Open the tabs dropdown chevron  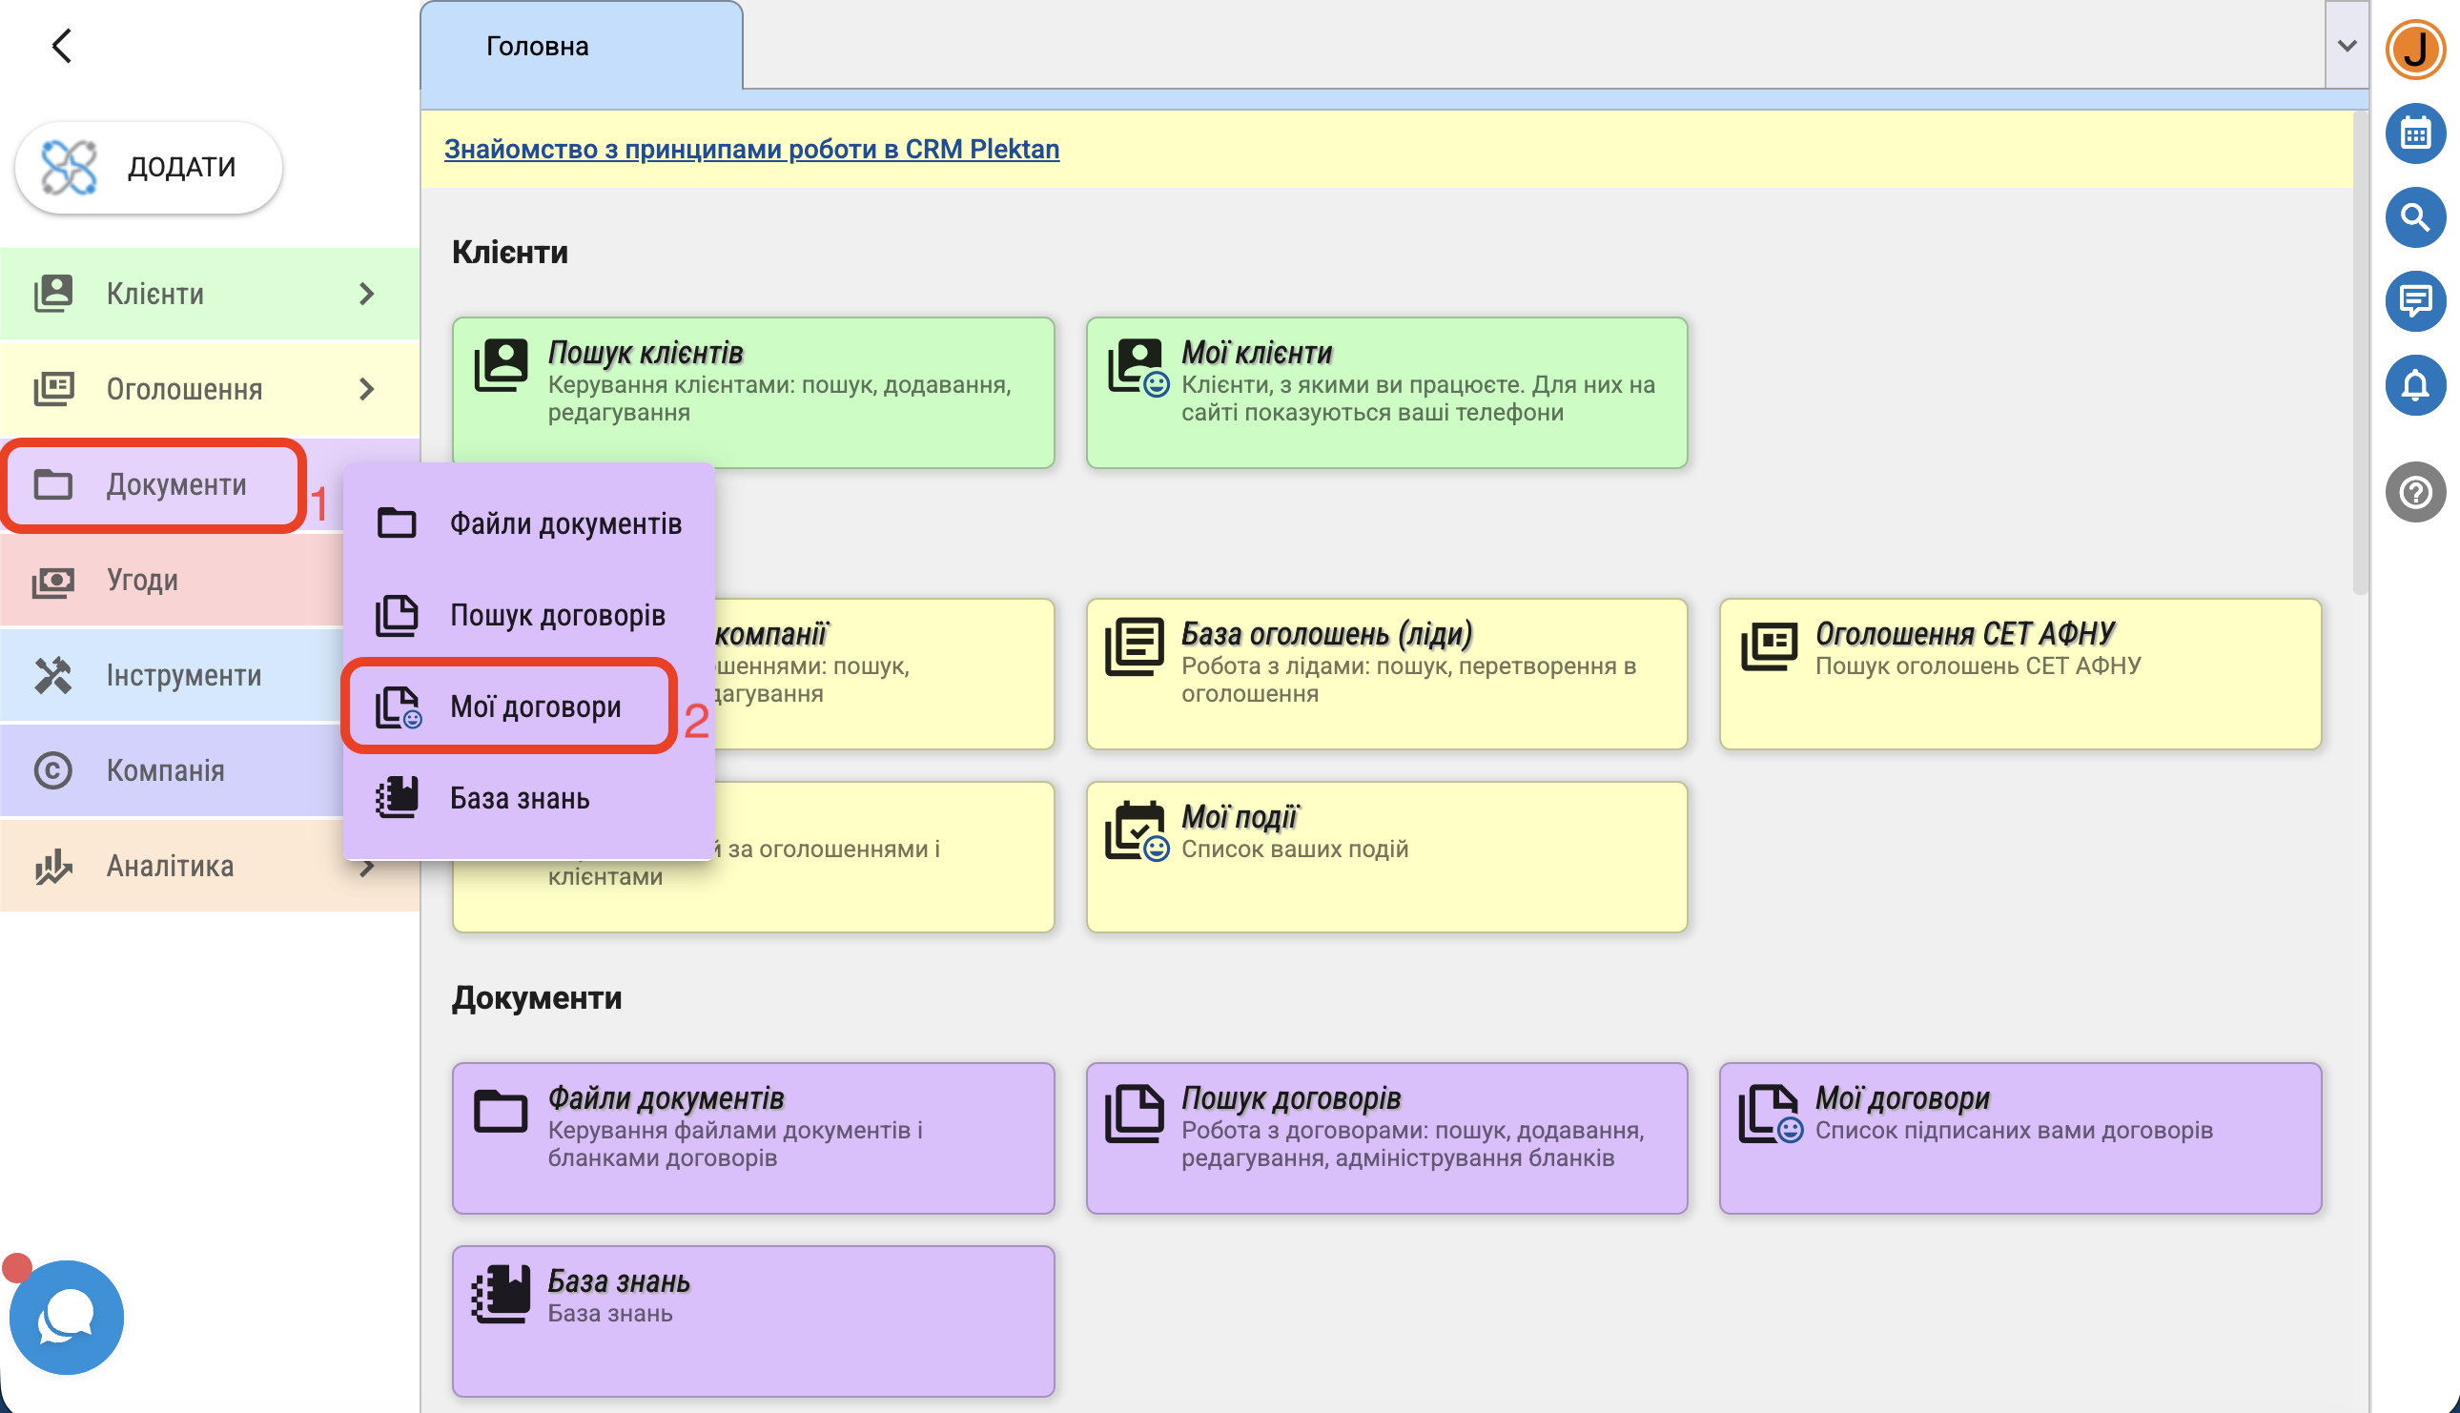(x=2346, y=46)
